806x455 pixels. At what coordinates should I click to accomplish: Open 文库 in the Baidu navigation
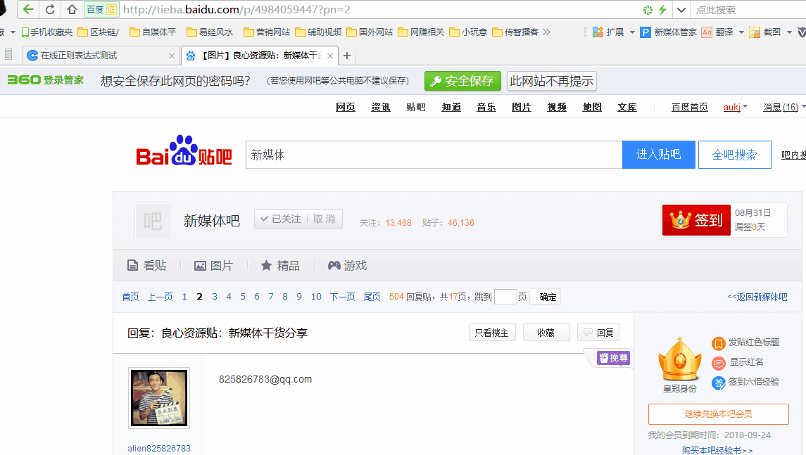(x=627, y=107)
